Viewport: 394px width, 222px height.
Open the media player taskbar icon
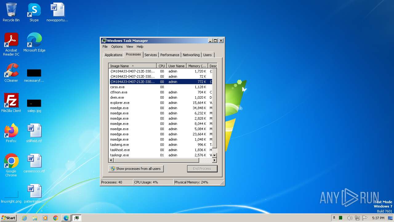(45, 218)
